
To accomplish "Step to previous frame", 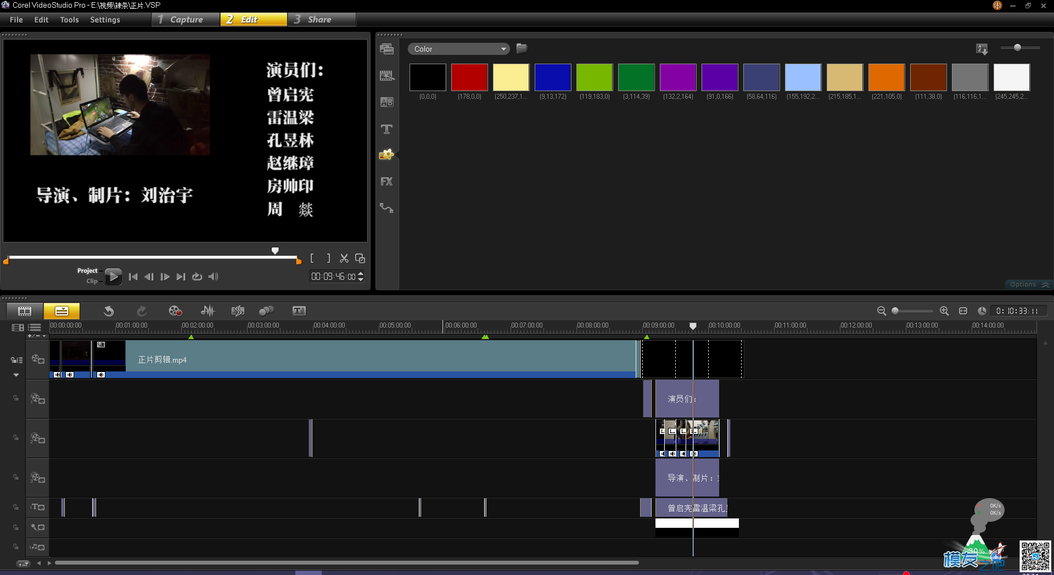I will pos(149,277).
